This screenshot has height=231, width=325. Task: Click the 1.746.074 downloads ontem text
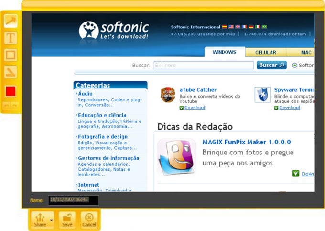(275, 34)
